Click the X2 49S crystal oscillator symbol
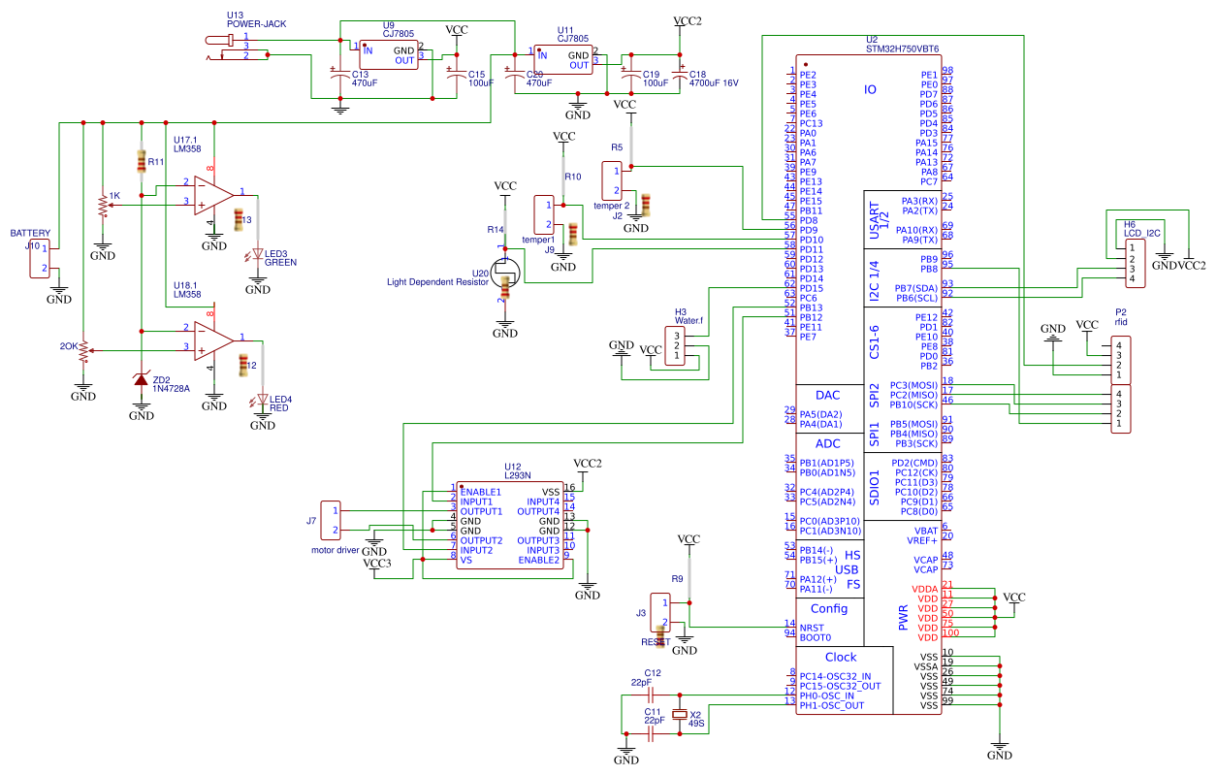Screen dimensions: 1217x776 pyautogui.click(x=679, y=715)
